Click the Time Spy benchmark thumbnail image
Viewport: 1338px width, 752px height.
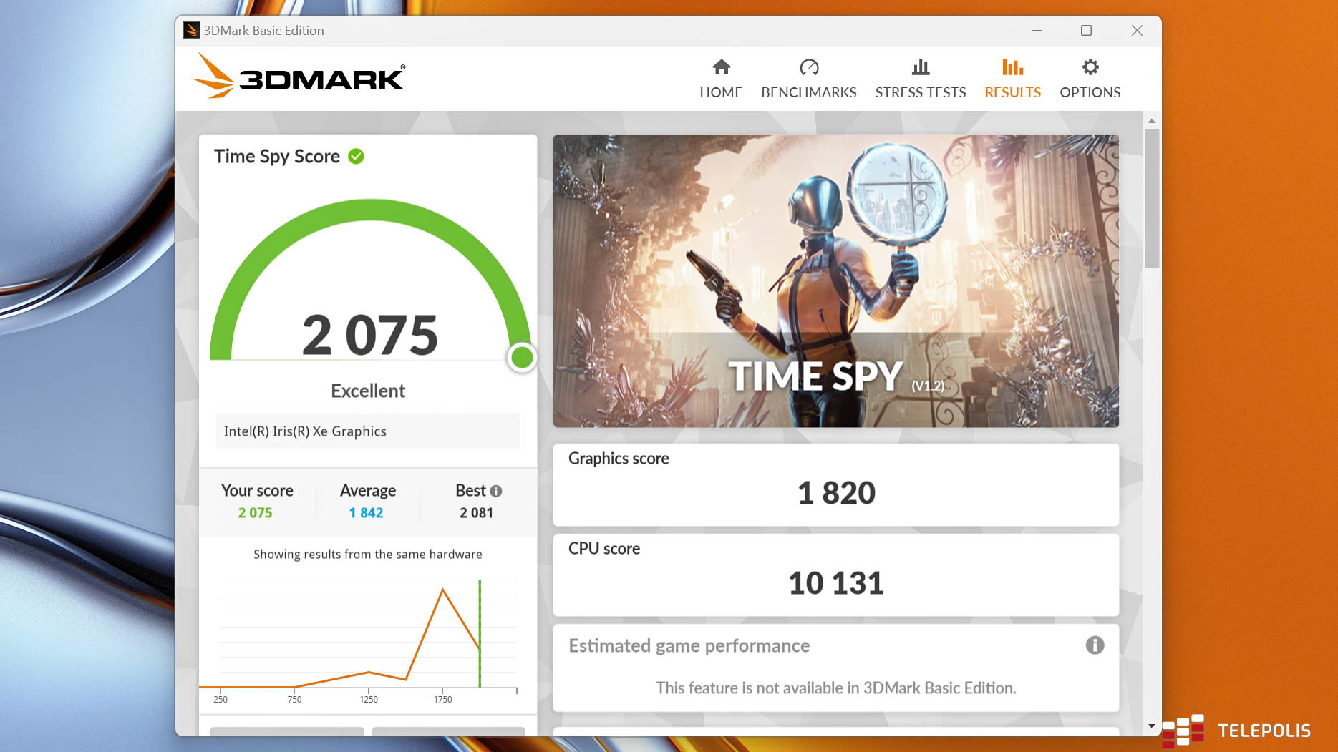pos(835,280)
